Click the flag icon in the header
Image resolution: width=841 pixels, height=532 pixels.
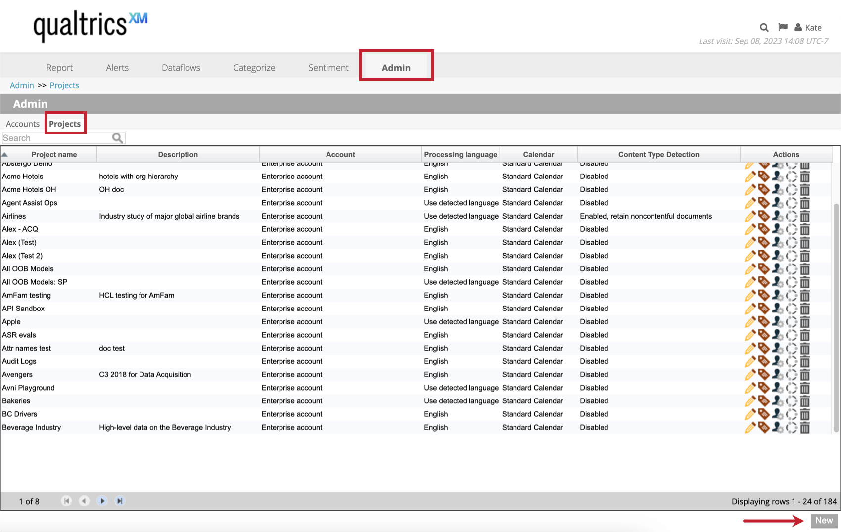pyautogui.click(x=783, y=27)
